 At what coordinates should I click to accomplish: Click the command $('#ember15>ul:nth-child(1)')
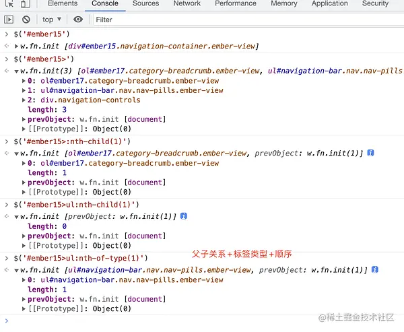[x=77, y=205]
